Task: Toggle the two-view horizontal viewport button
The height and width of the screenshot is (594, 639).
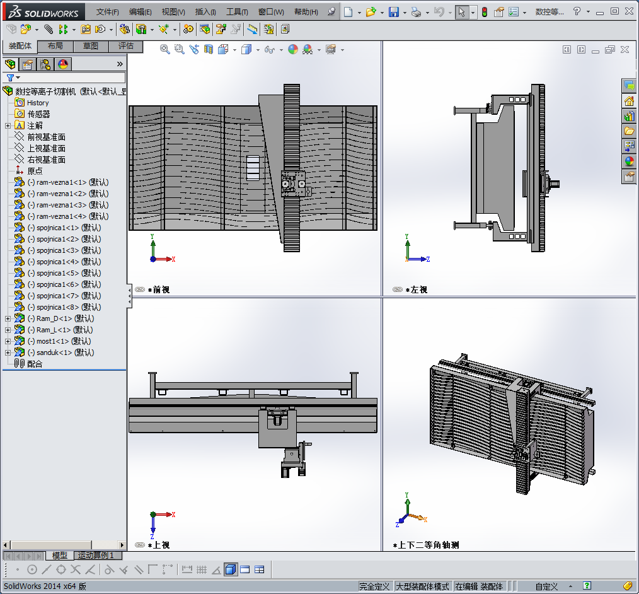Action: point(245,569)
